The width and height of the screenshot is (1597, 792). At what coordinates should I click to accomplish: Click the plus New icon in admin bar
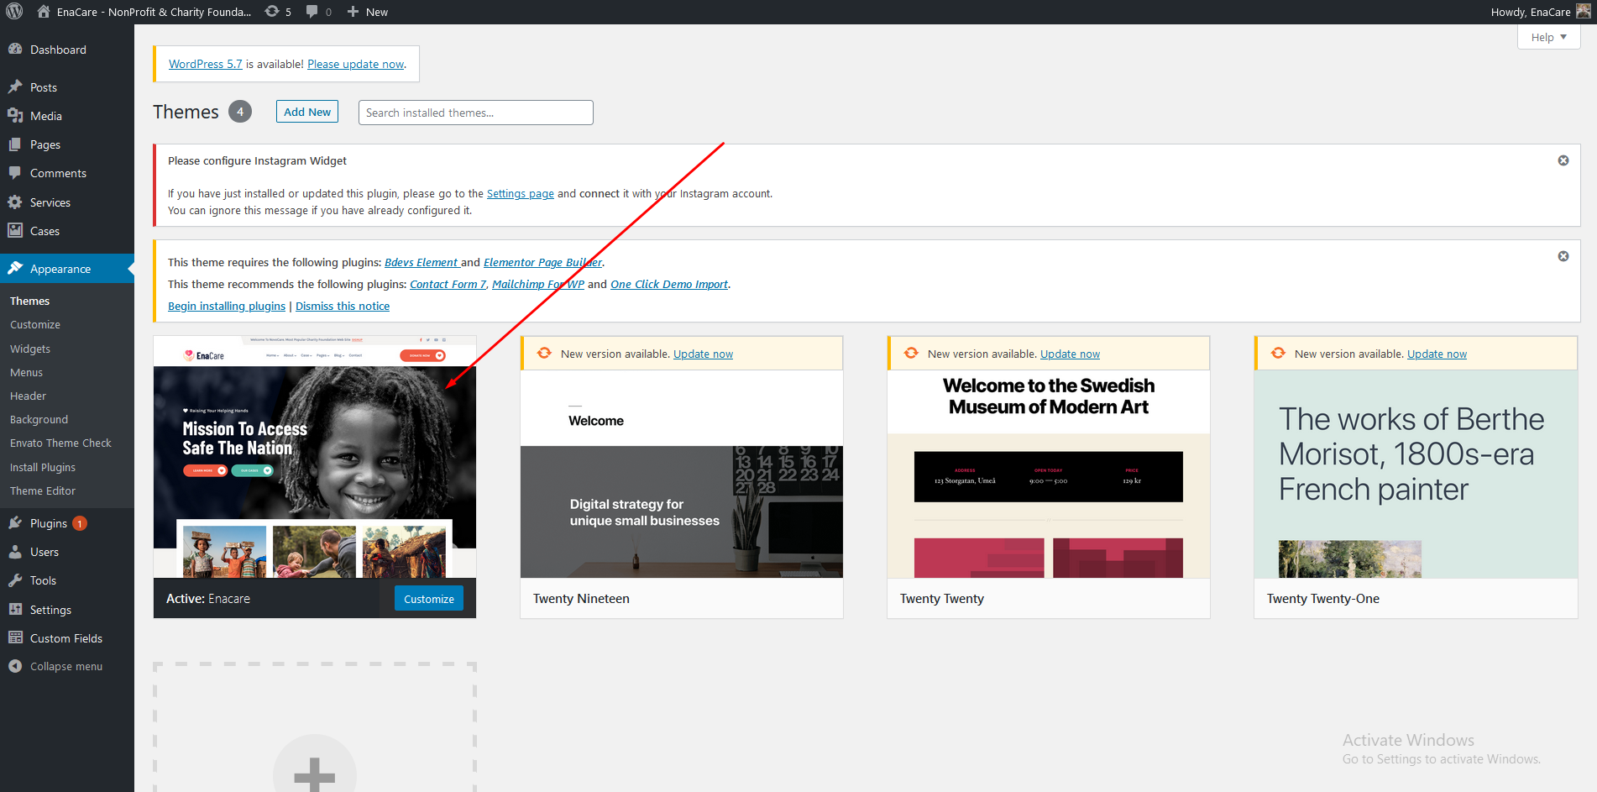353,12
